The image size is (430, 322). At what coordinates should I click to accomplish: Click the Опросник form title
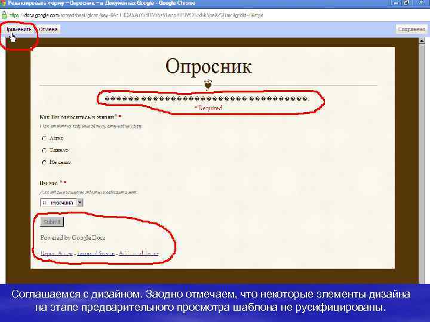tap(208, 66)
